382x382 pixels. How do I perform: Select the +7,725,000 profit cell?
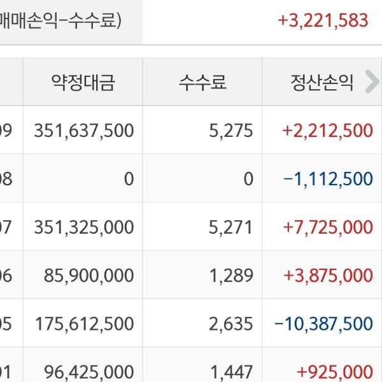[327, 227]
